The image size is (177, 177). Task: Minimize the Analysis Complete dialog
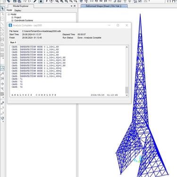pos(110,25)
